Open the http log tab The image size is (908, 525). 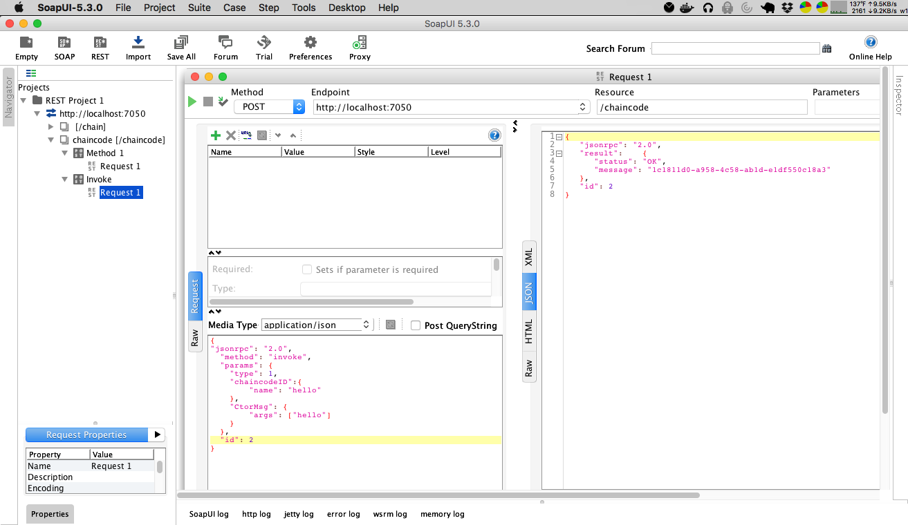pyautogui.click(x=256, y=514)
